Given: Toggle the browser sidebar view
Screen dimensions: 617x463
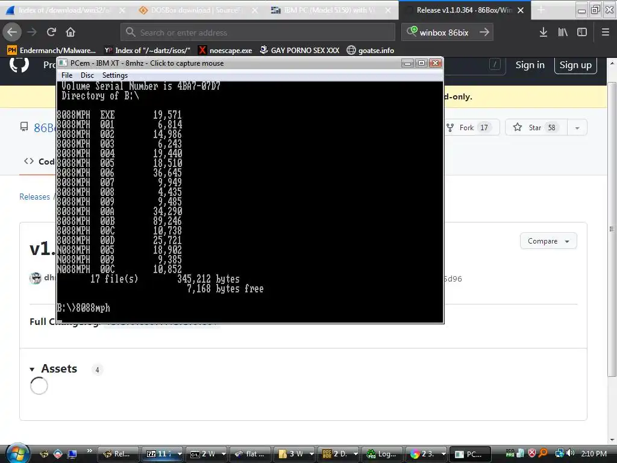Looking at the screenshot, I should 582,33.
